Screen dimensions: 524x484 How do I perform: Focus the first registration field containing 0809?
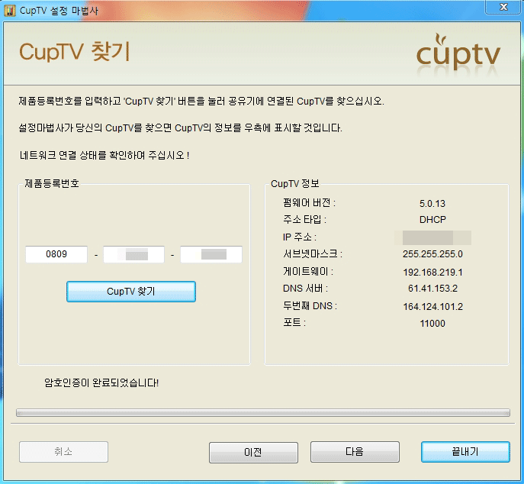pos(56,254)
